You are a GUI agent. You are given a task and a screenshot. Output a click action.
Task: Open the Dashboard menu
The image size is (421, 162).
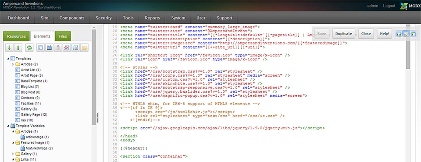(18, 18)
